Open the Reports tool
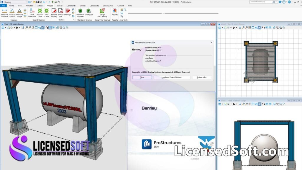Screen dimensions: 302x170 click(x=115, y=12)
